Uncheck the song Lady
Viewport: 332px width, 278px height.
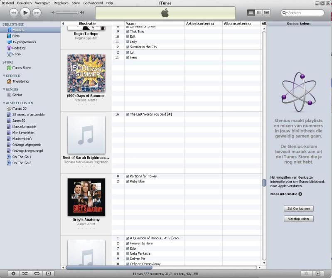[x=127, y=42]
